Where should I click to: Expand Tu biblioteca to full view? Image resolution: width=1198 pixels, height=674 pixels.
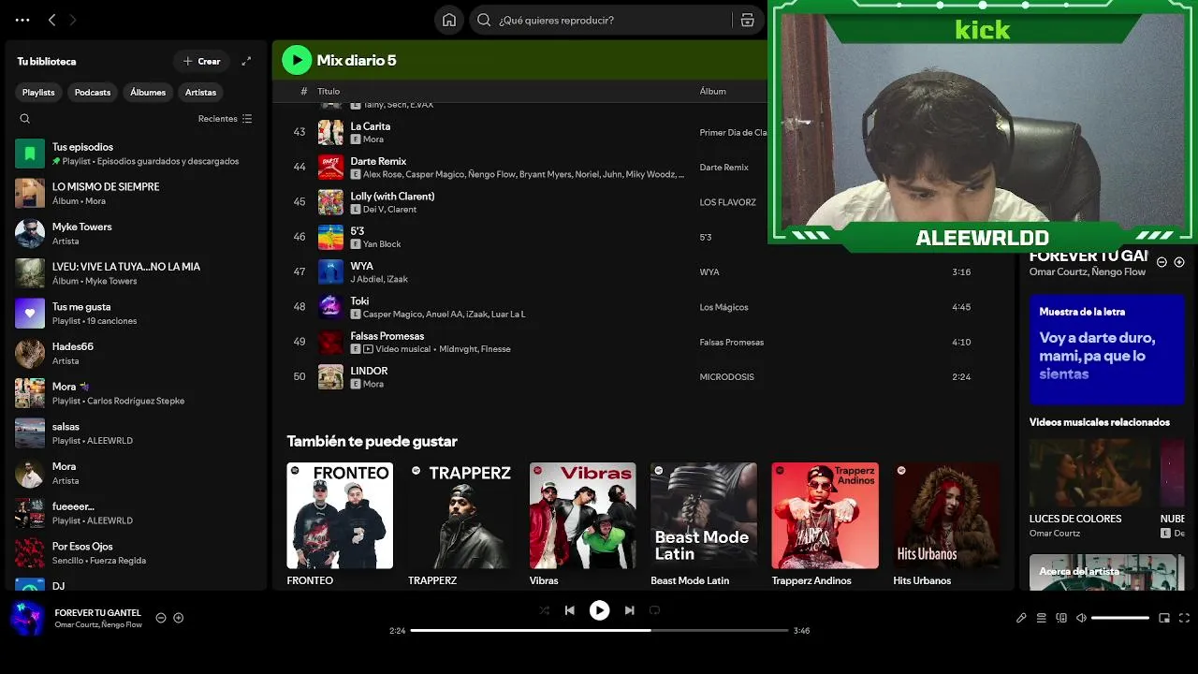(246, 61)
